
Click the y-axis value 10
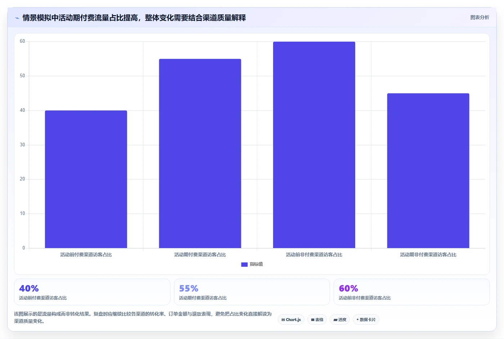pyautogui.click(x=22, y=214)
